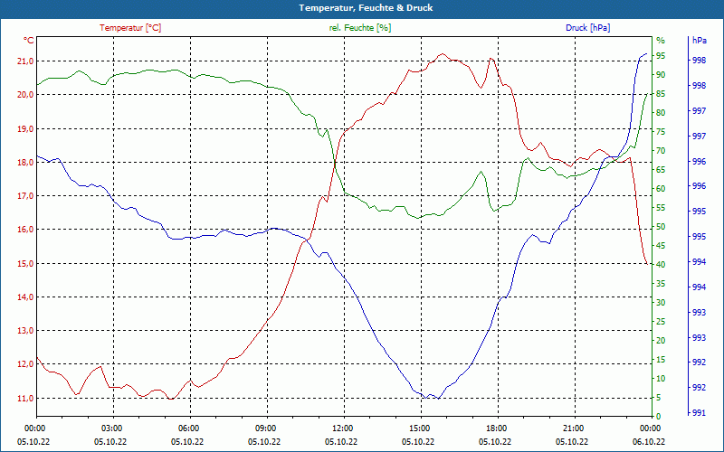Click the green '45' humidity axis value
Viewport: 724px width, 452px height.
pos(661,246)
